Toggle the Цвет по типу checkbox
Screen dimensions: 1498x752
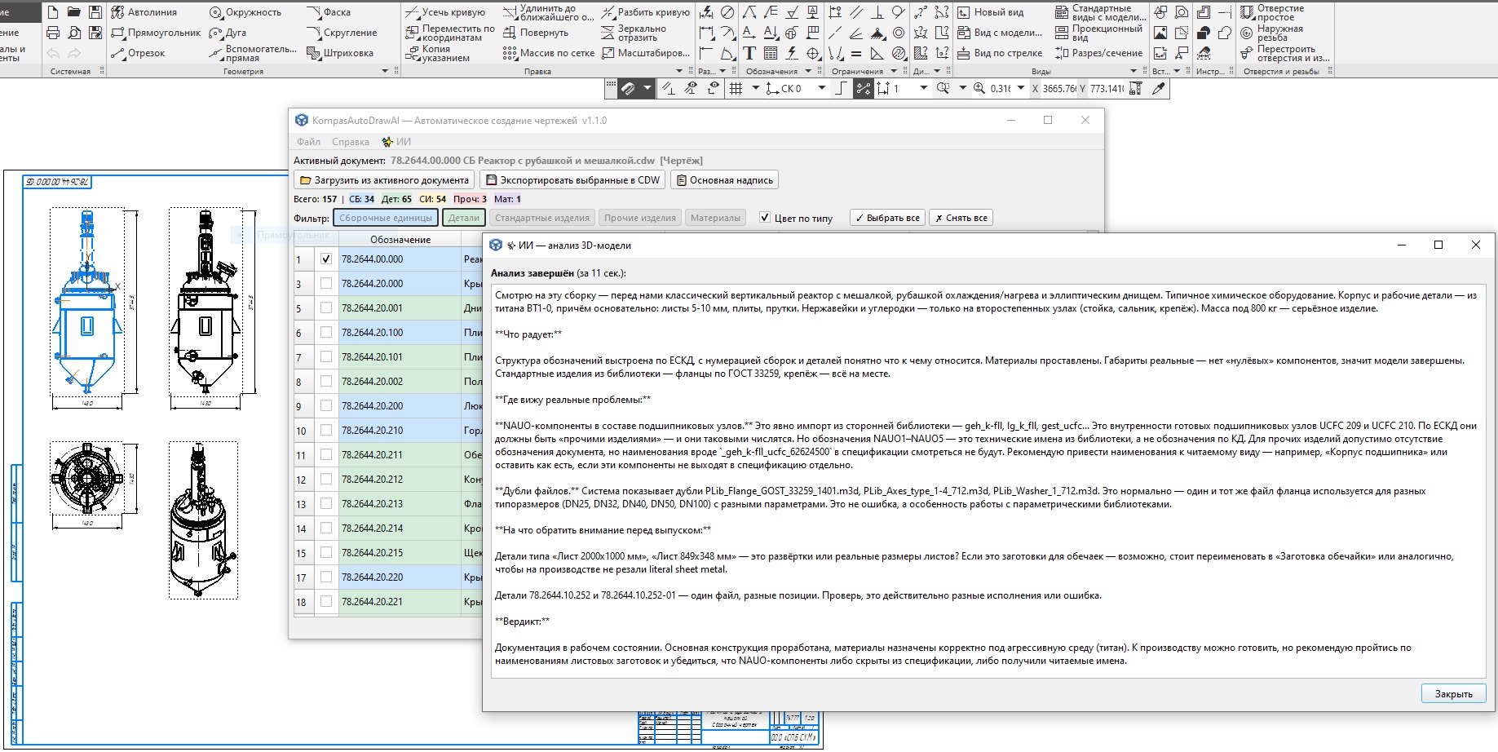(765, 218)
